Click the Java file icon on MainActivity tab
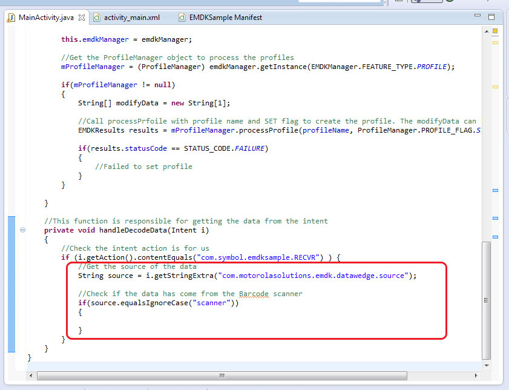The height and width of the screenshot is (390, 509). [11, 18]
